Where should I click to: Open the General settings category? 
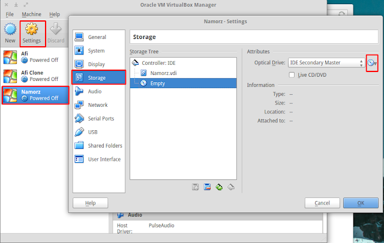coord(98,37)
